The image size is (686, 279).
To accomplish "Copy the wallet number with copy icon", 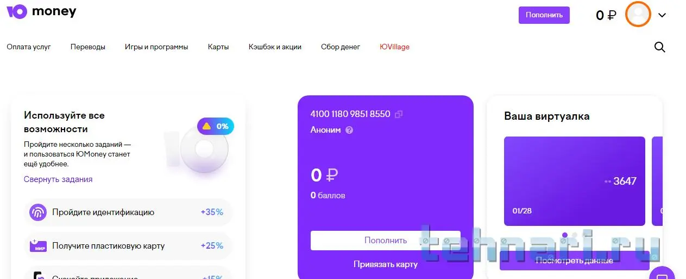I will 399,114.
